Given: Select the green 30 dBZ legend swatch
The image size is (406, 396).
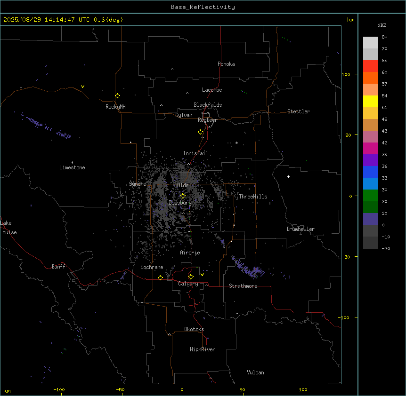Looking at the screenshot, I should (x=370, y=196).
